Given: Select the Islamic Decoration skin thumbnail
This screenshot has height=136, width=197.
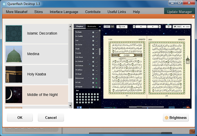Looking at the screenshot, I should click(14, 34).
